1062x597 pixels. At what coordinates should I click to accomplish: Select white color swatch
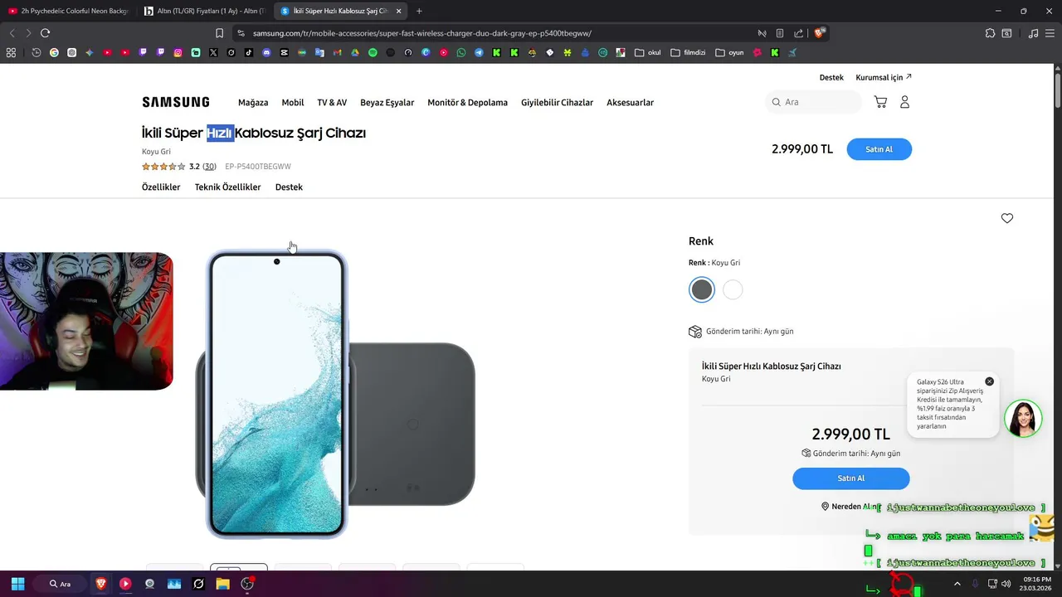point(733,289)
